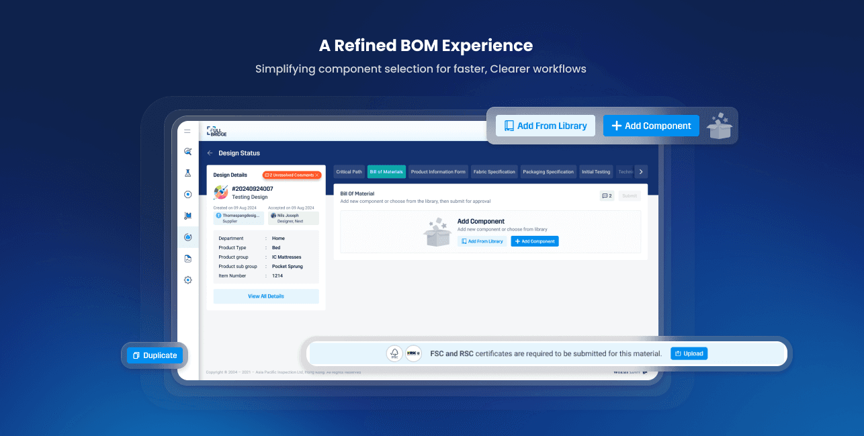Go back using the Design Status arrow
The width and height of the screenshot is (864, 436).
coord(210,153)
